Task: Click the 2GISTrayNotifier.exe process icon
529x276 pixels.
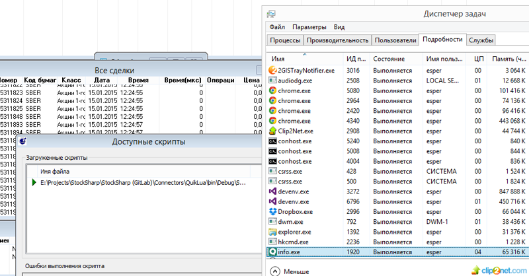Action: (x=273, y=70)
